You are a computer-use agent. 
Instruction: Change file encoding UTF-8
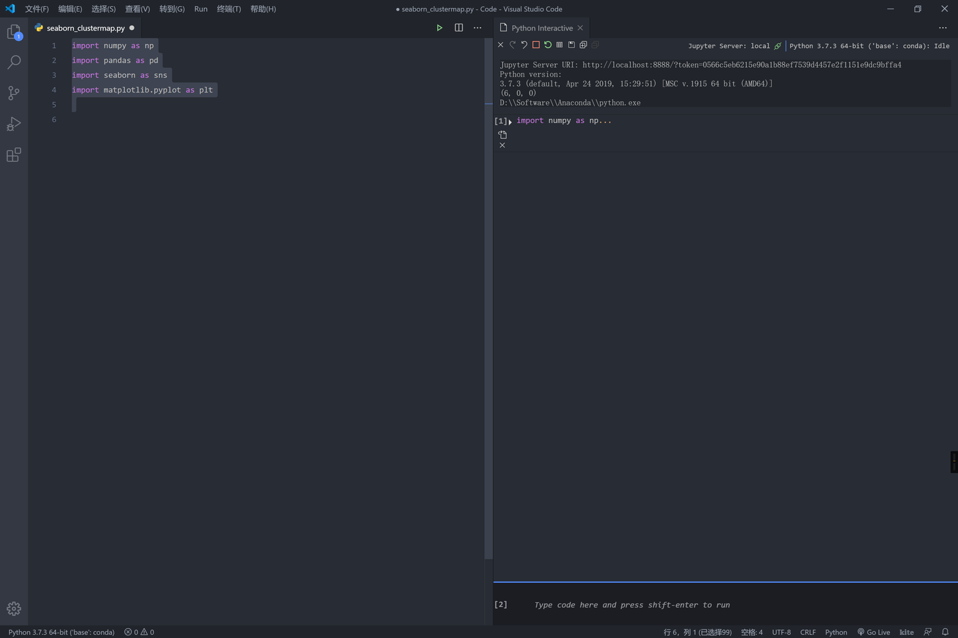(782, 632)
